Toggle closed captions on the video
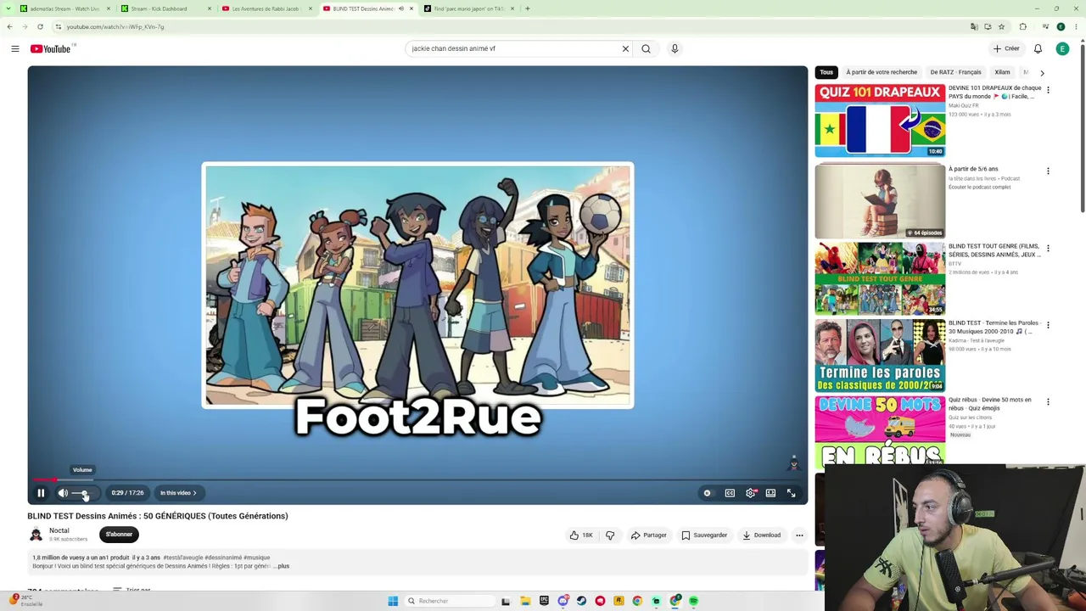The width and height of the screenshot is (1086, 611). 730,493
